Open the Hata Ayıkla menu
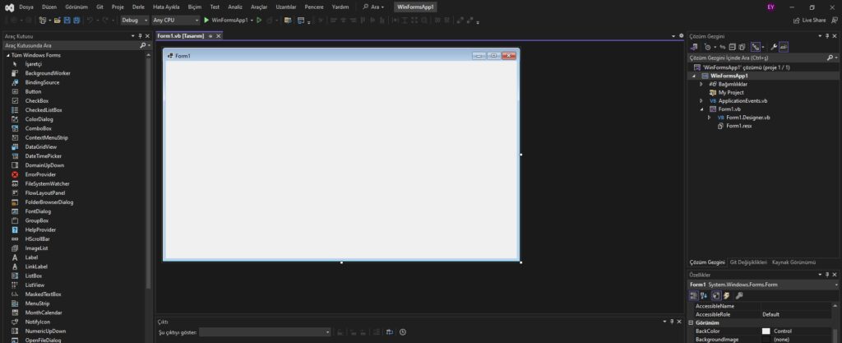The height and width of the screenshot is (343, 842). pyautogui.click(x=166, y=7)
